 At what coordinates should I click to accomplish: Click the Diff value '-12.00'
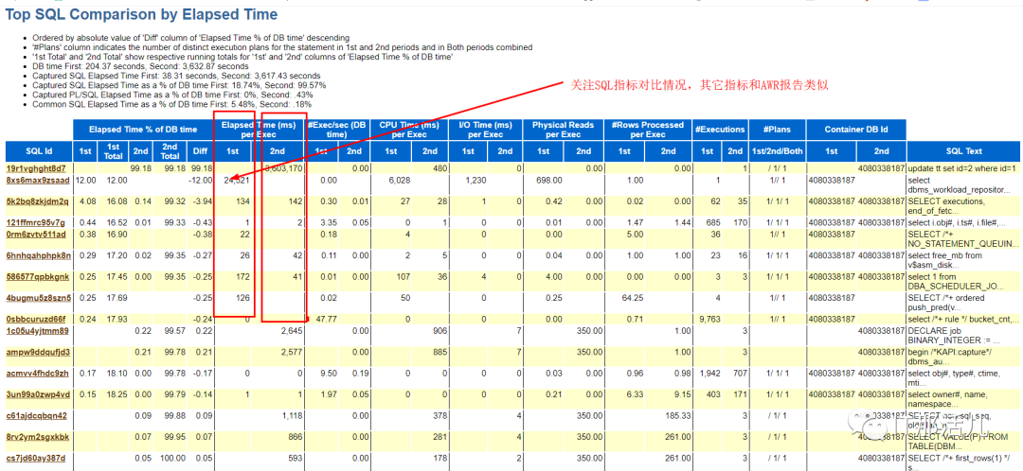click(x=199, y=180)
